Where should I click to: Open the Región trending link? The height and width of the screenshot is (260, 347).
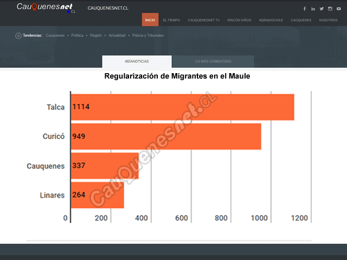click(x=96, y=35)
